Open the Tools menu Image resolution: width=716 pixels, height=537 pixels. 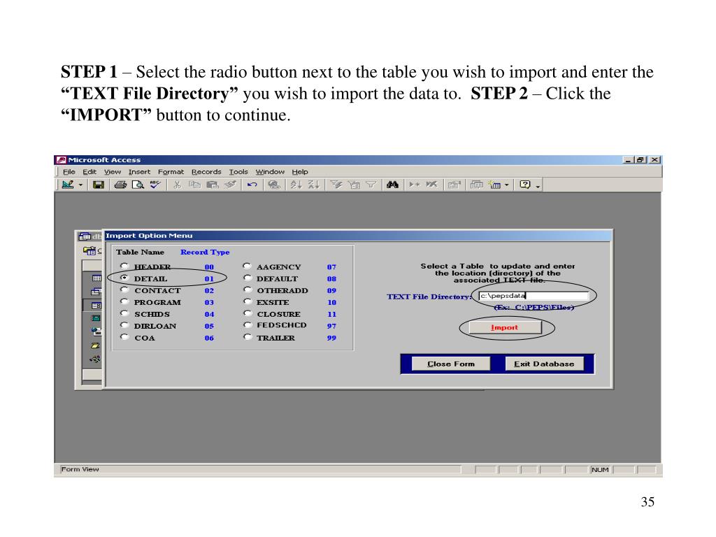coord(238,172)
